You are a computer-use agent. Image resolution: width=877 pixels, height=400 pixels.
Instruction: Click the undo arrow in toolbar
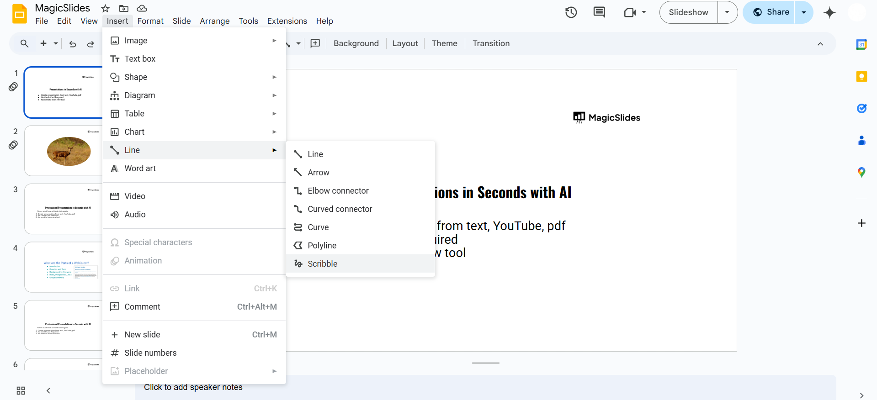tap(73, 44)
